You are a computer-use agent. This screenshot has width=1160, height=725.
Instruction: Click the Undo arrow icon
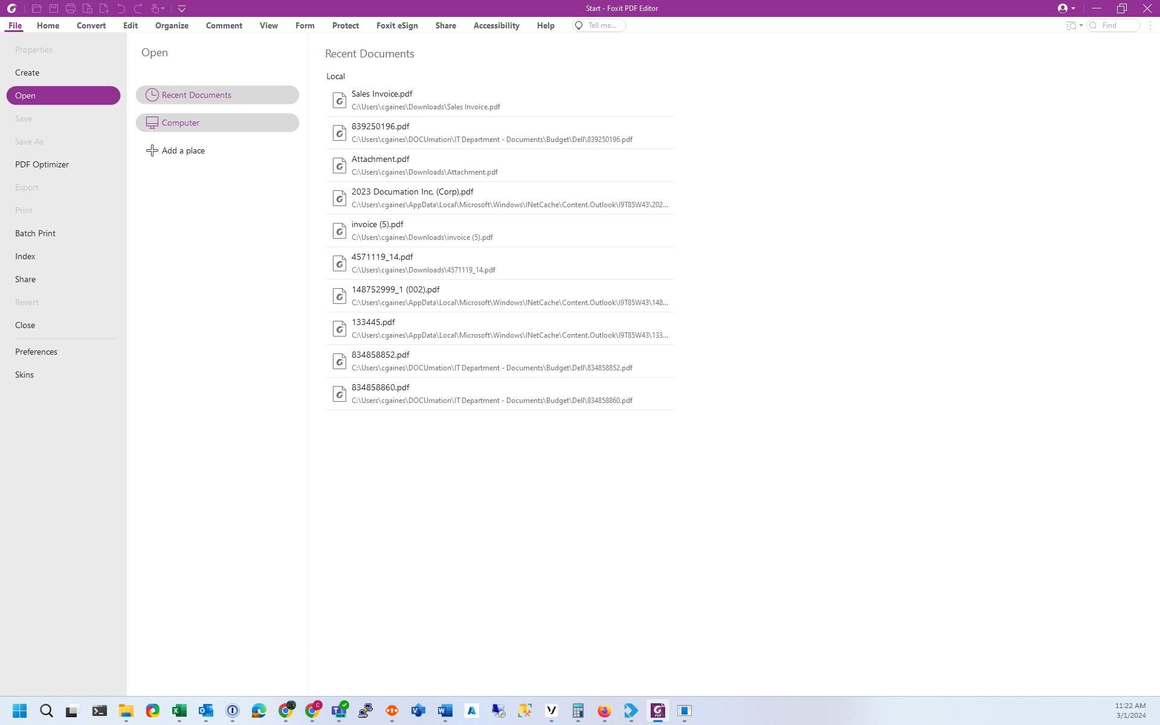tap(121, 8)
